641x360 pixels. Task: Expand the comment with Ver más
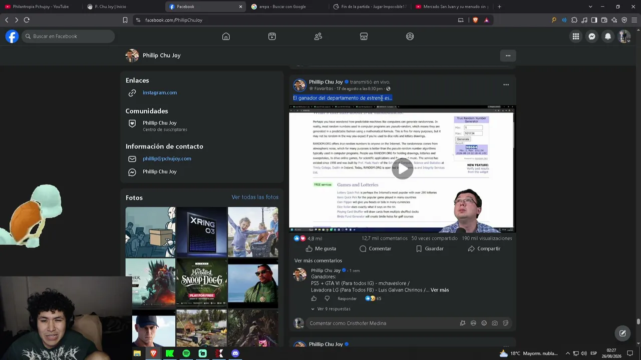coord(440,290)
